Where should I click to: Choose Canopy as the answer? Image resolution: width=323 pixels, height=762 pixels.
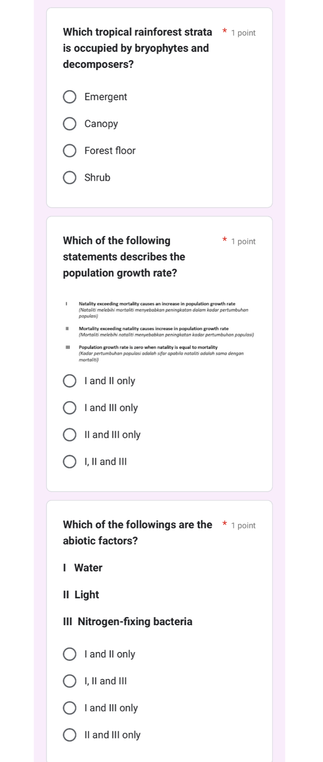(69, 124)
